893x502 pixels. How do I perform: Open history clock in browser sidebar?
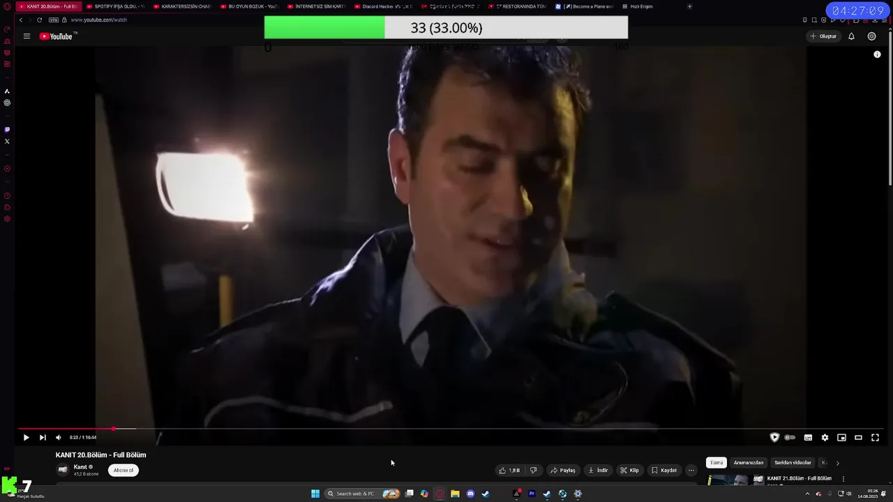pos(7,196)
